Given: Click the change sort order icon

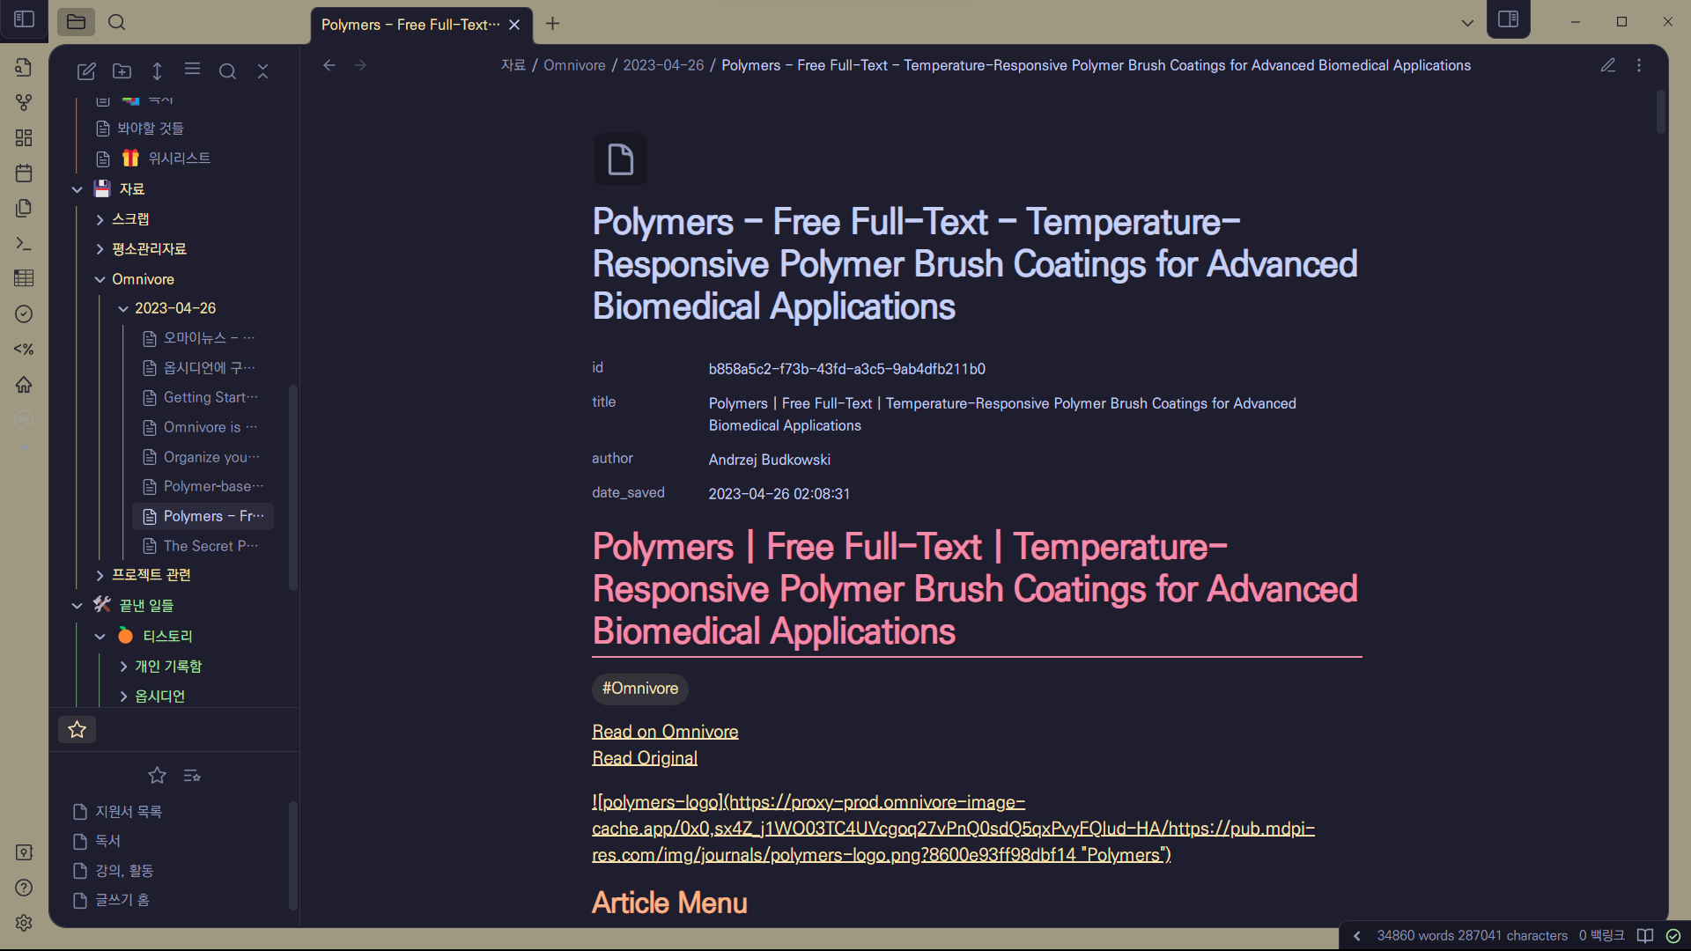Looking at the screenshot, I should click(x=157, y=71).
